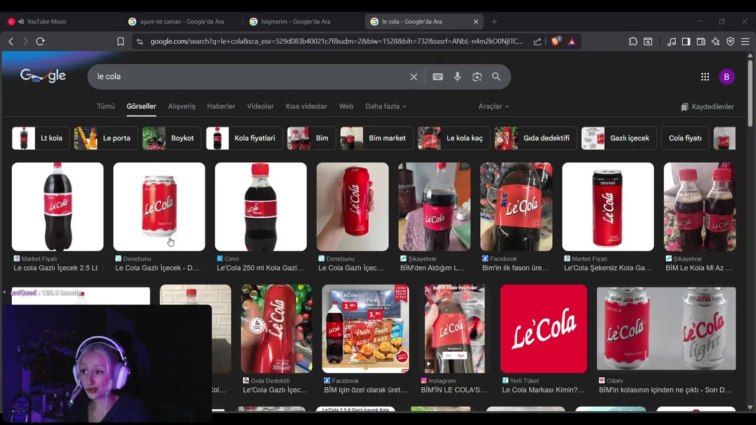Click the Google logo
756x425 pixels.
click(43, 76)
